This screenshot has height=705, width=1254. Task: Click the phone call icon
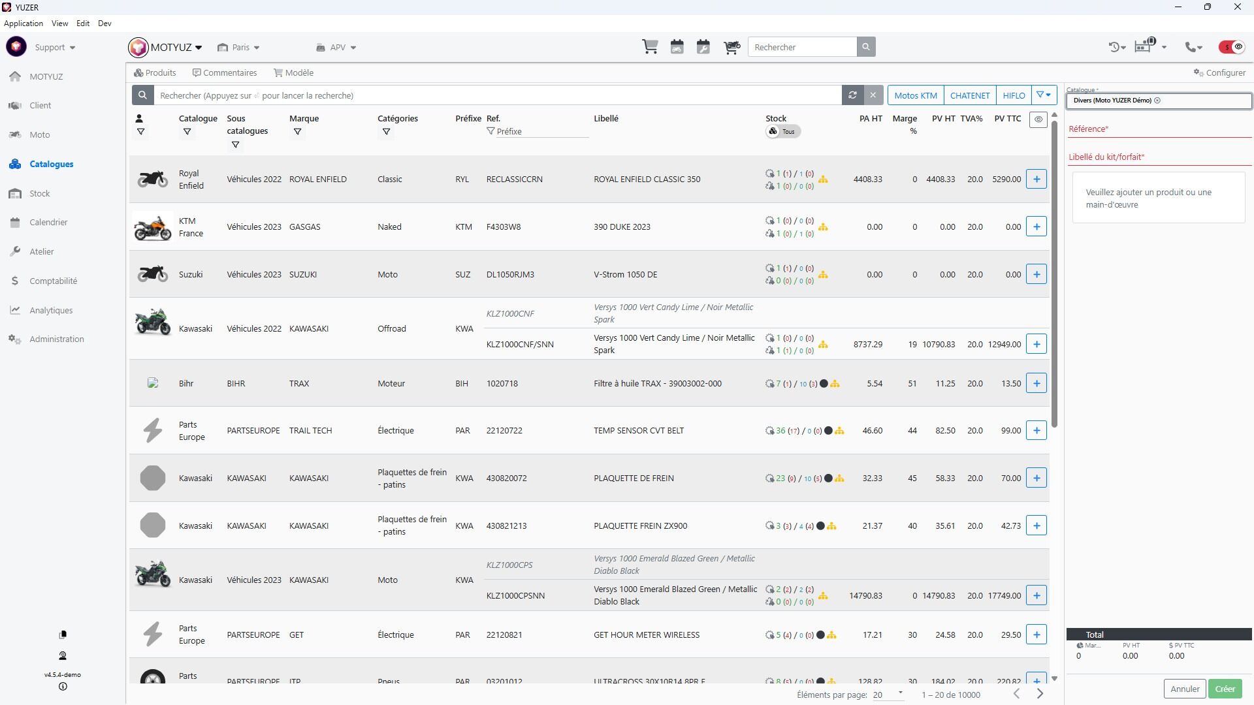tap(1193, 47)
